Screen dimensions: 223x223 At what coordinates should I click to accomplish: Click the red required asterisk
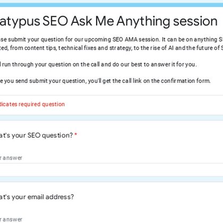coord(76,135)
